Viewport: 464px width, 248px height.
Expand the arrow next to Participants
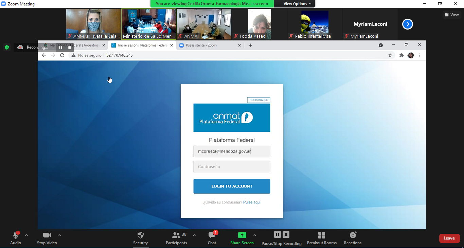coord(194,235)
